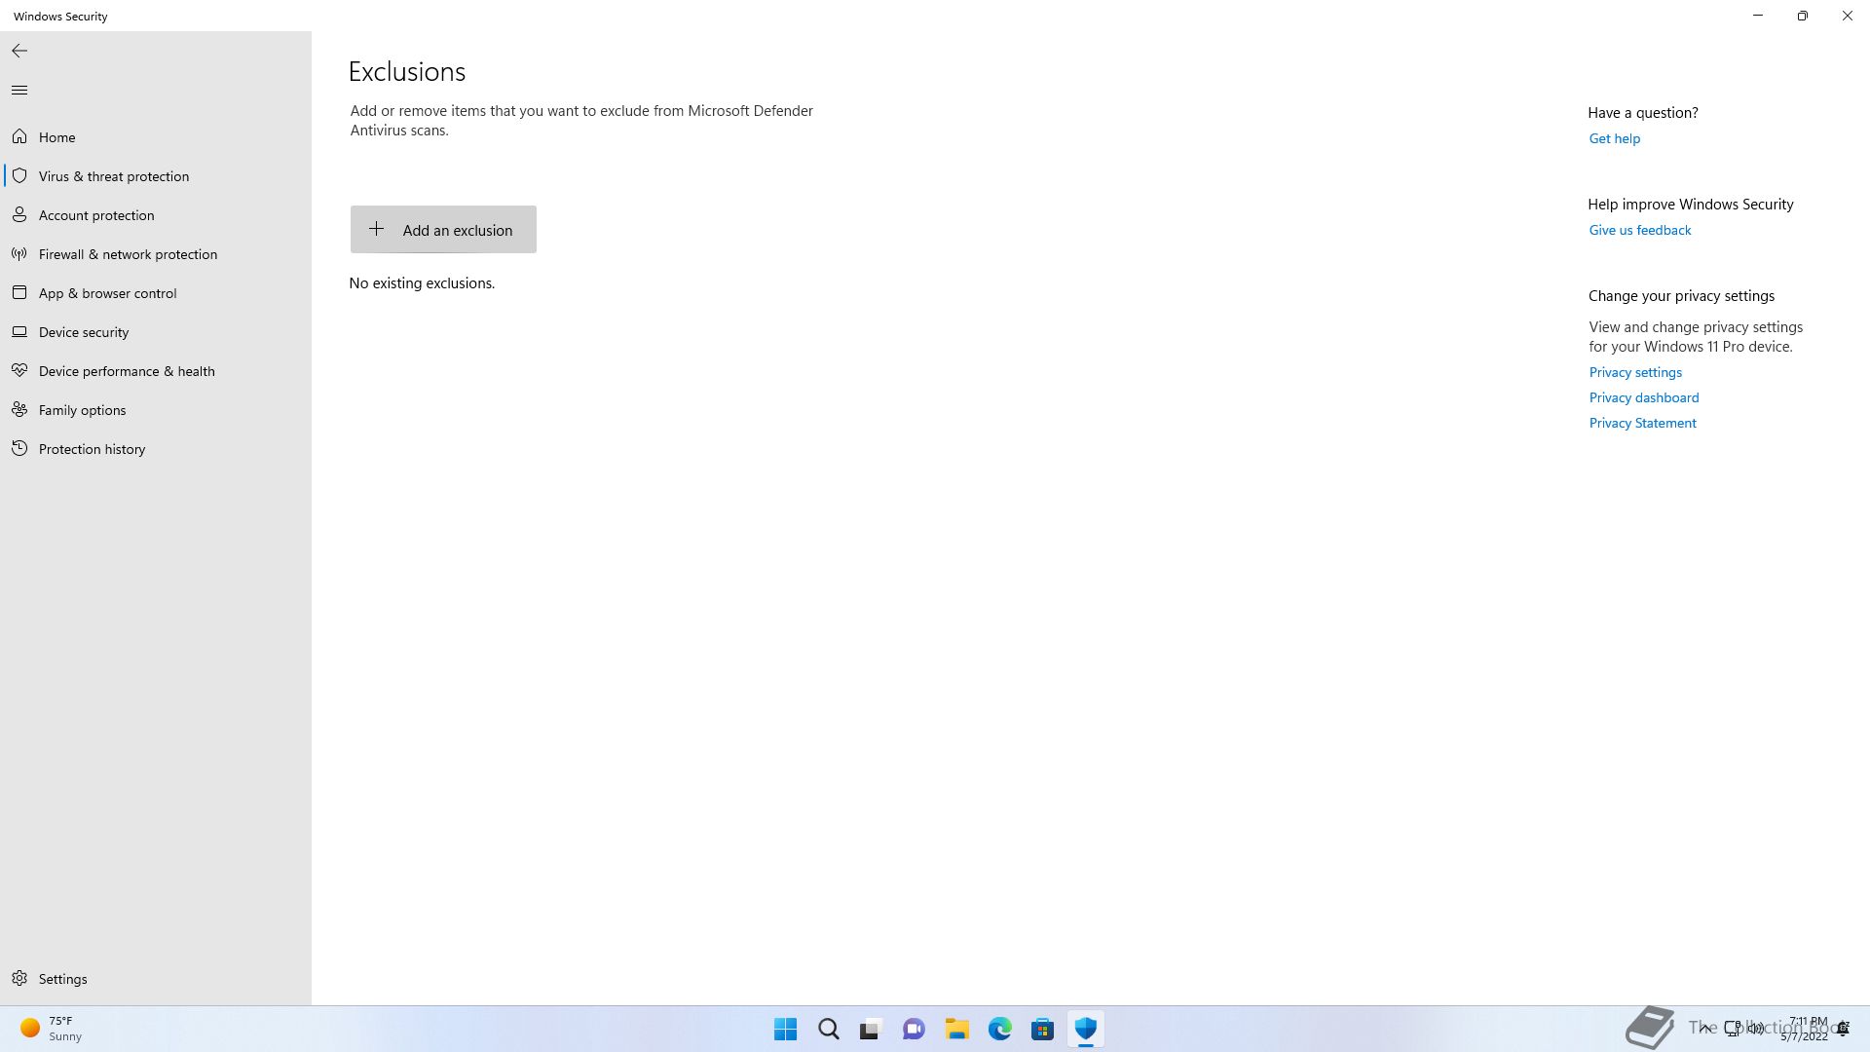The height and width of the screenshot is (1052, 1870).
Task: Click the Settings gear icon
Action: [x=19, y=979]
